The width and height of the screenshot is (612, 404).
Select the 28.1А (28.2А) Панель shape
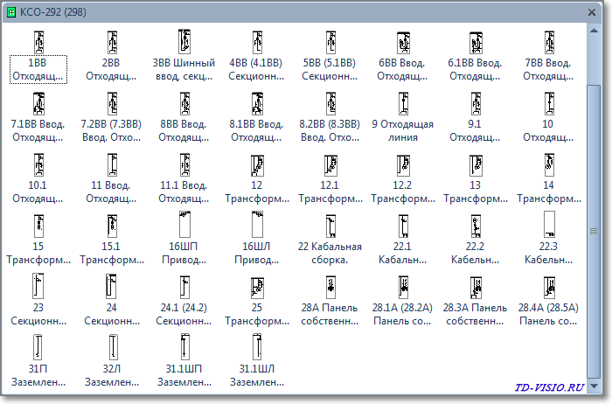[402, 301]
